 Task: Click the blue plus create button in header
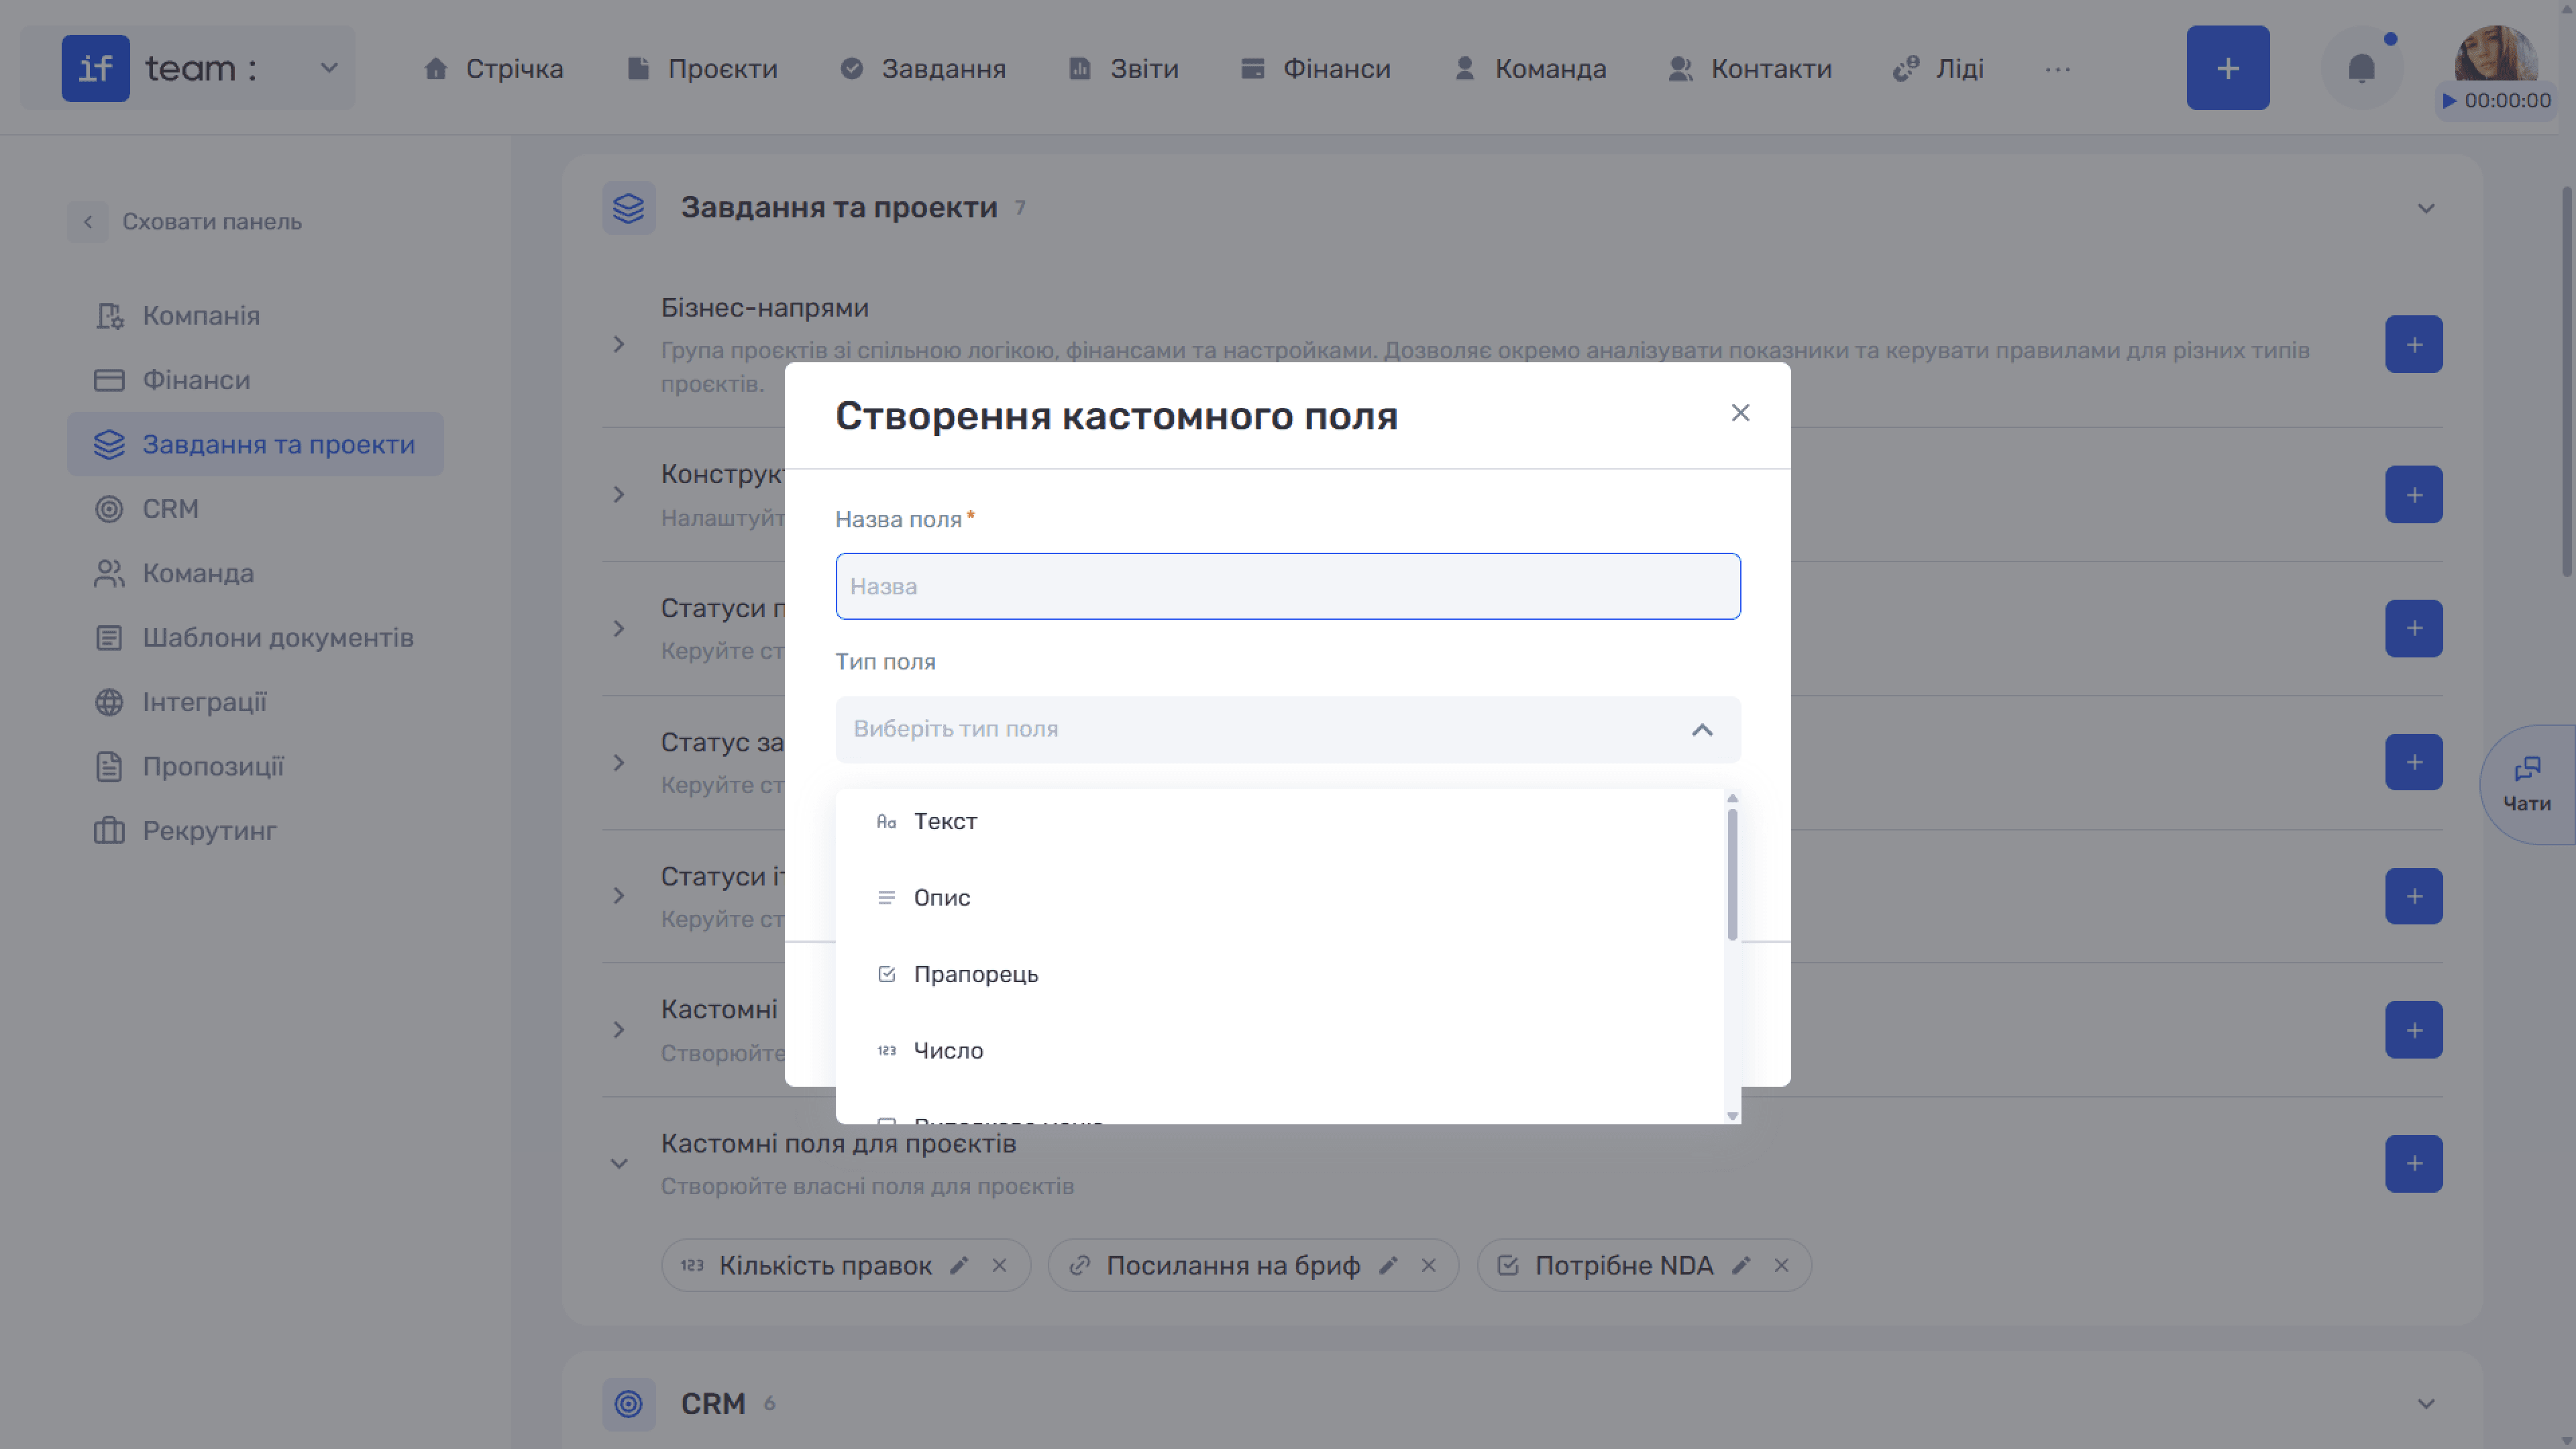click(x=2228, y=68)
